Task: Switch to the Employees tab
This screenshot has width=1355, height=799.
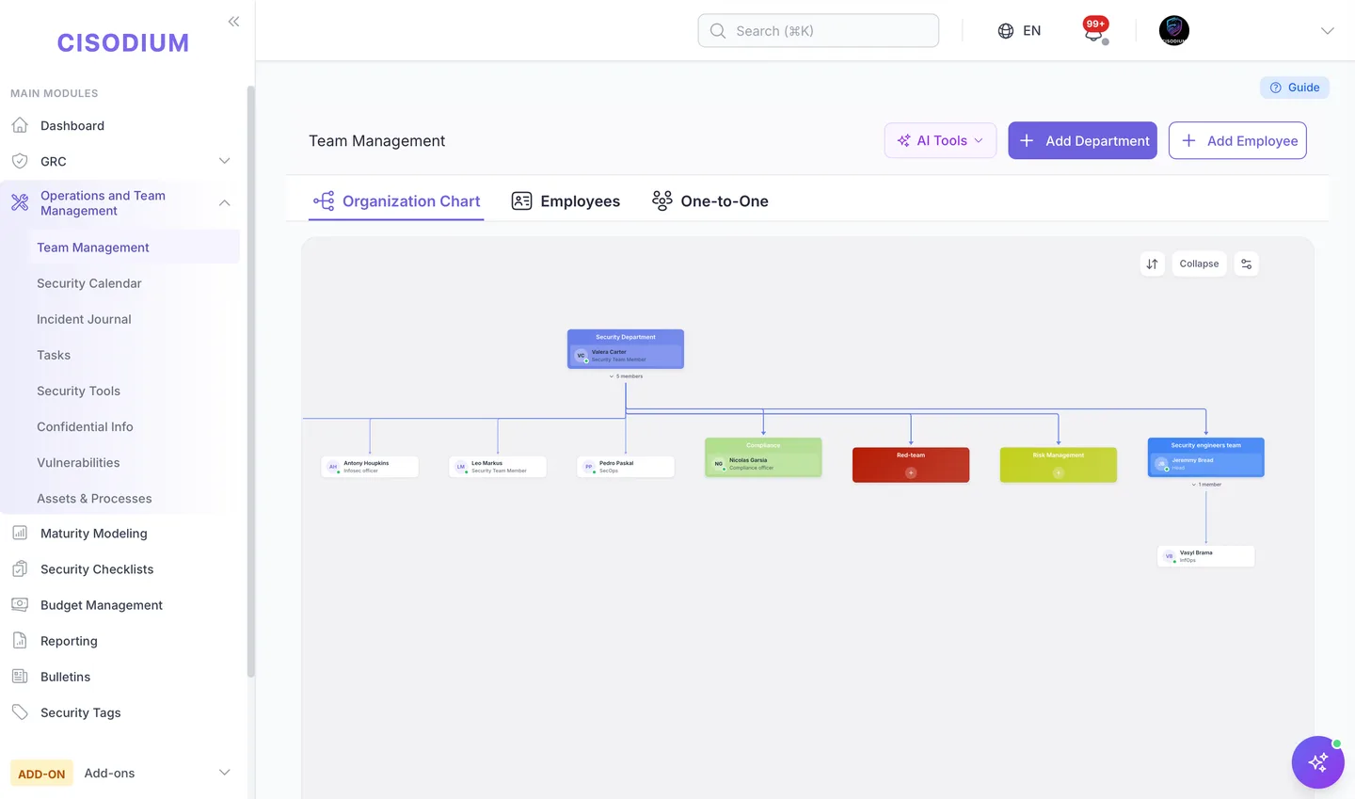Action: (x=566, y=200)
